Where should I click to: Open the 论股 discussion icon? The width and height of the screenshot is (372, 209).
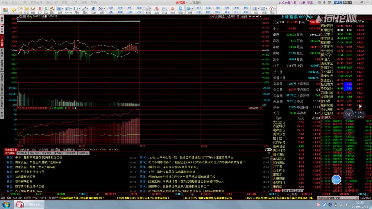93,10
